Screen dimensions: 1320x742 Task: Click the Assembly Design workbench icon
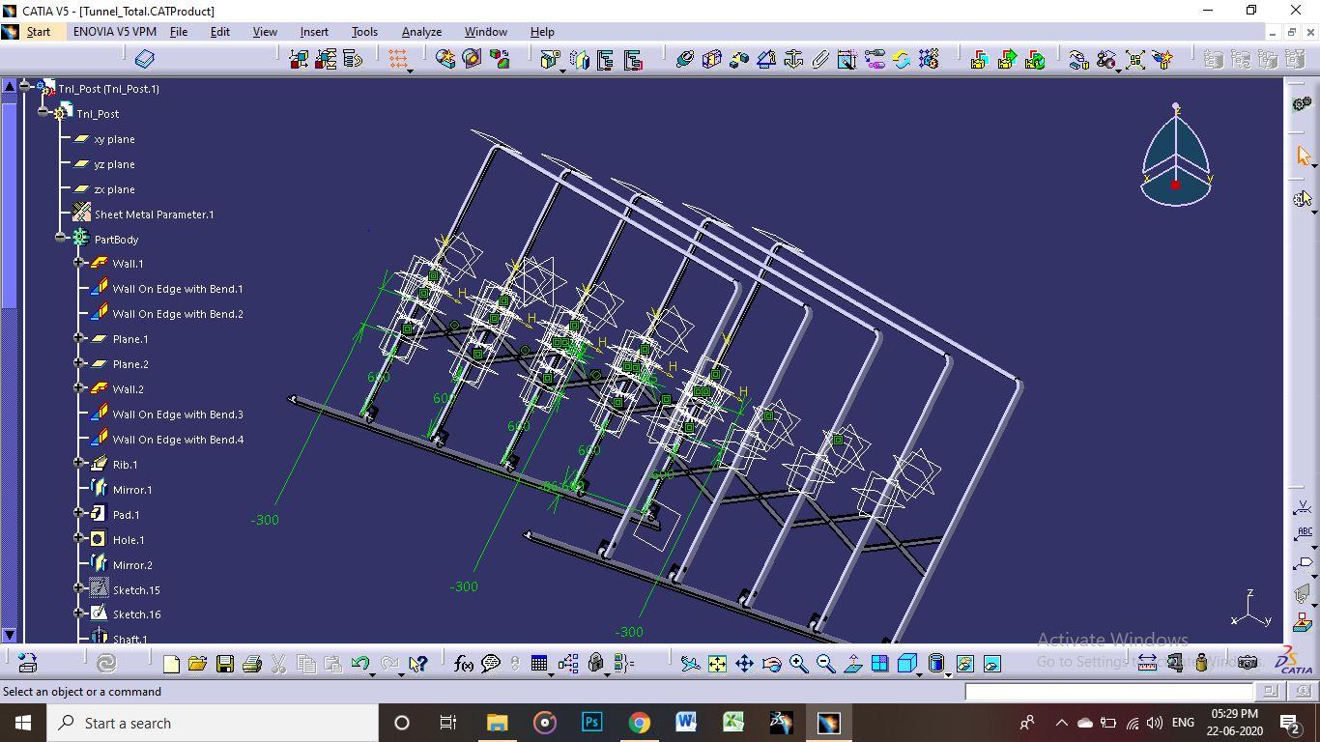[1303, 103]
